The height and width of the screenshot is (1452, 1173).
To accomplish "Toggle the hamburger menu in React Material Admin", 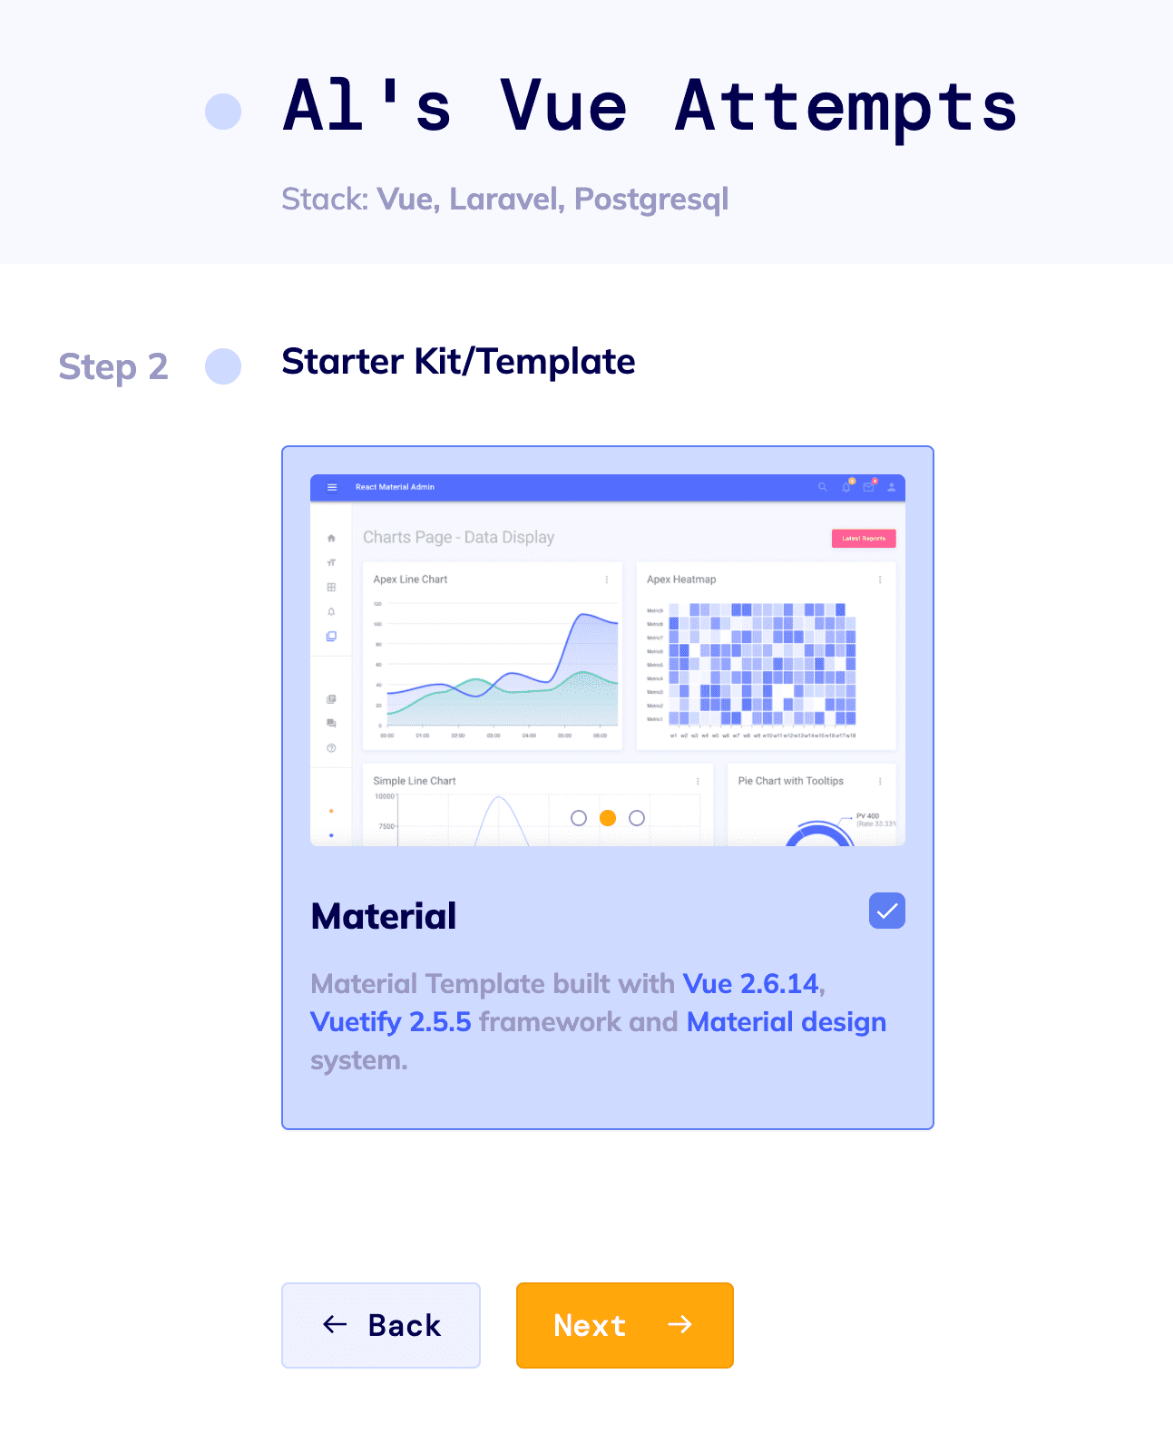I will click(x=331, y=487).
